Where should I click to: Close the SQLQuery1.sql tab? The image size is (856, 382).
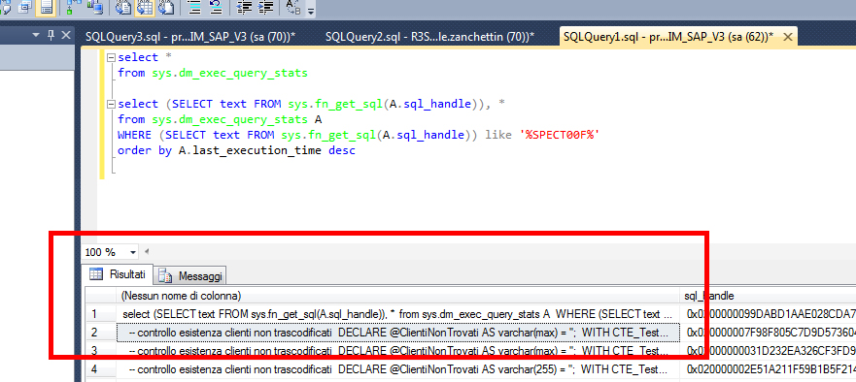point(788,37)
